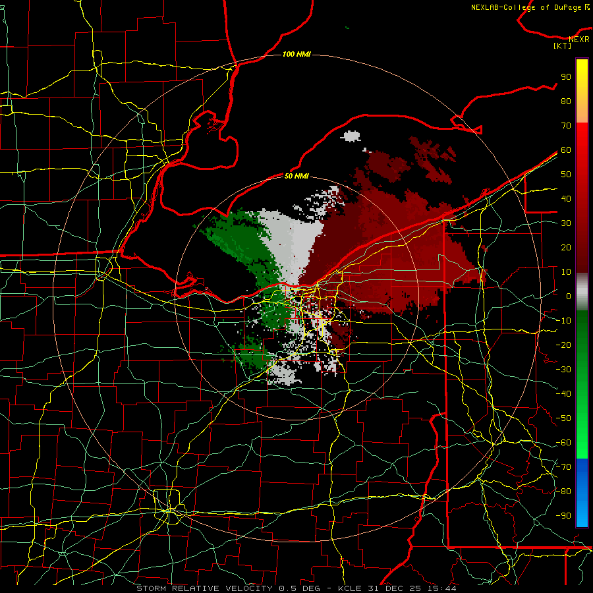Click the 0.5 DEG elevation angle text
The image size is (593, 593).
pos(299,588)
